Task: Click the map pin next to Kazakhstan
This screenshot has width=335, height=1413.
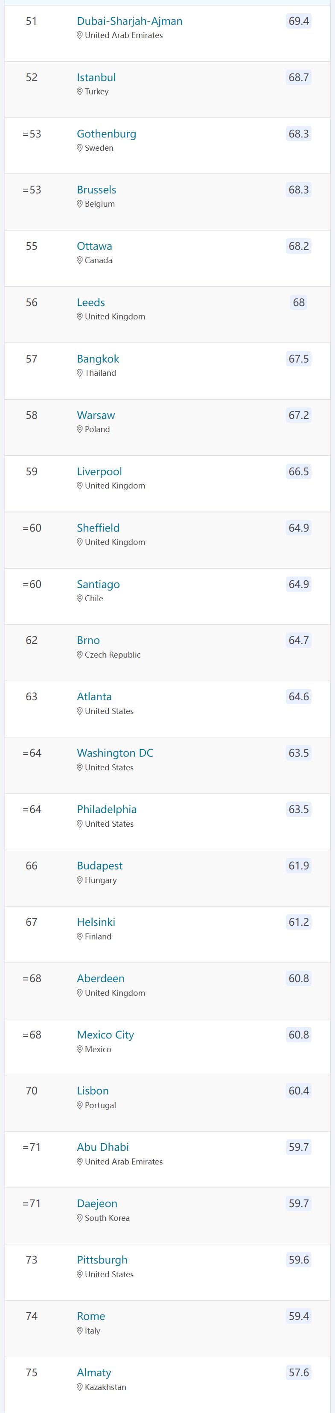Action: tap(79, 1387)
